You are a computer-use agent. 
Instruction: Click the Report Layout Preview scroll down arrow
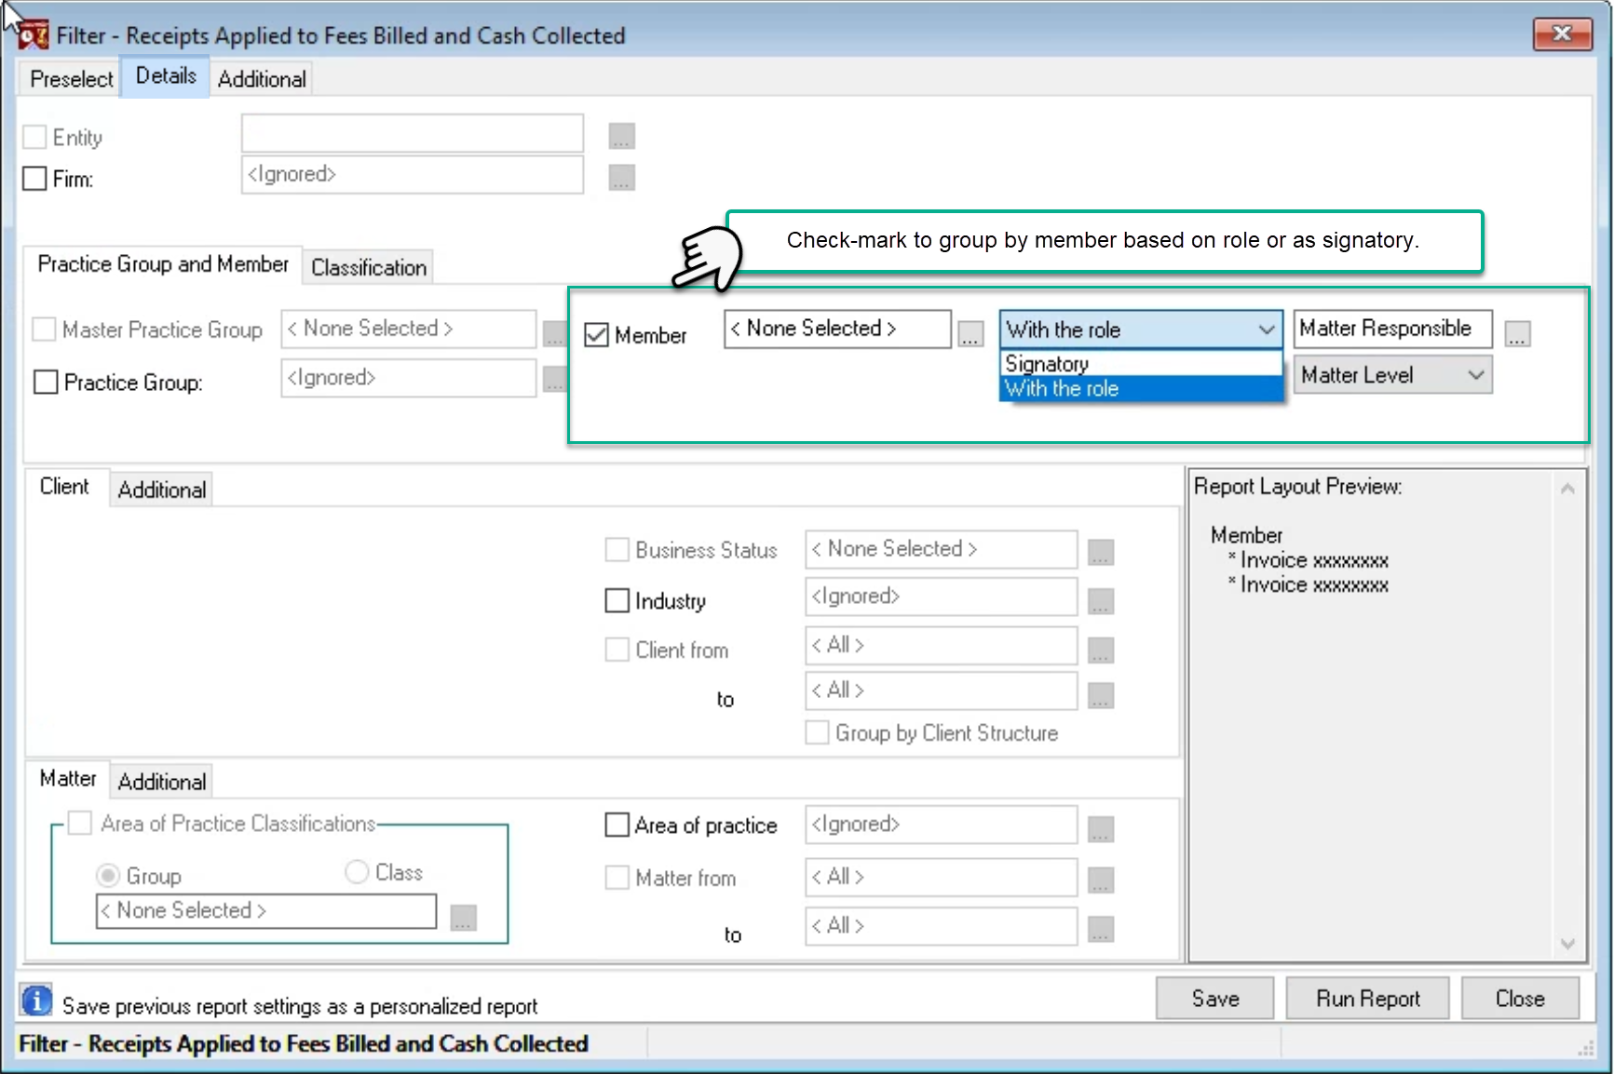pyautogui.click(x=1567, y=944)
